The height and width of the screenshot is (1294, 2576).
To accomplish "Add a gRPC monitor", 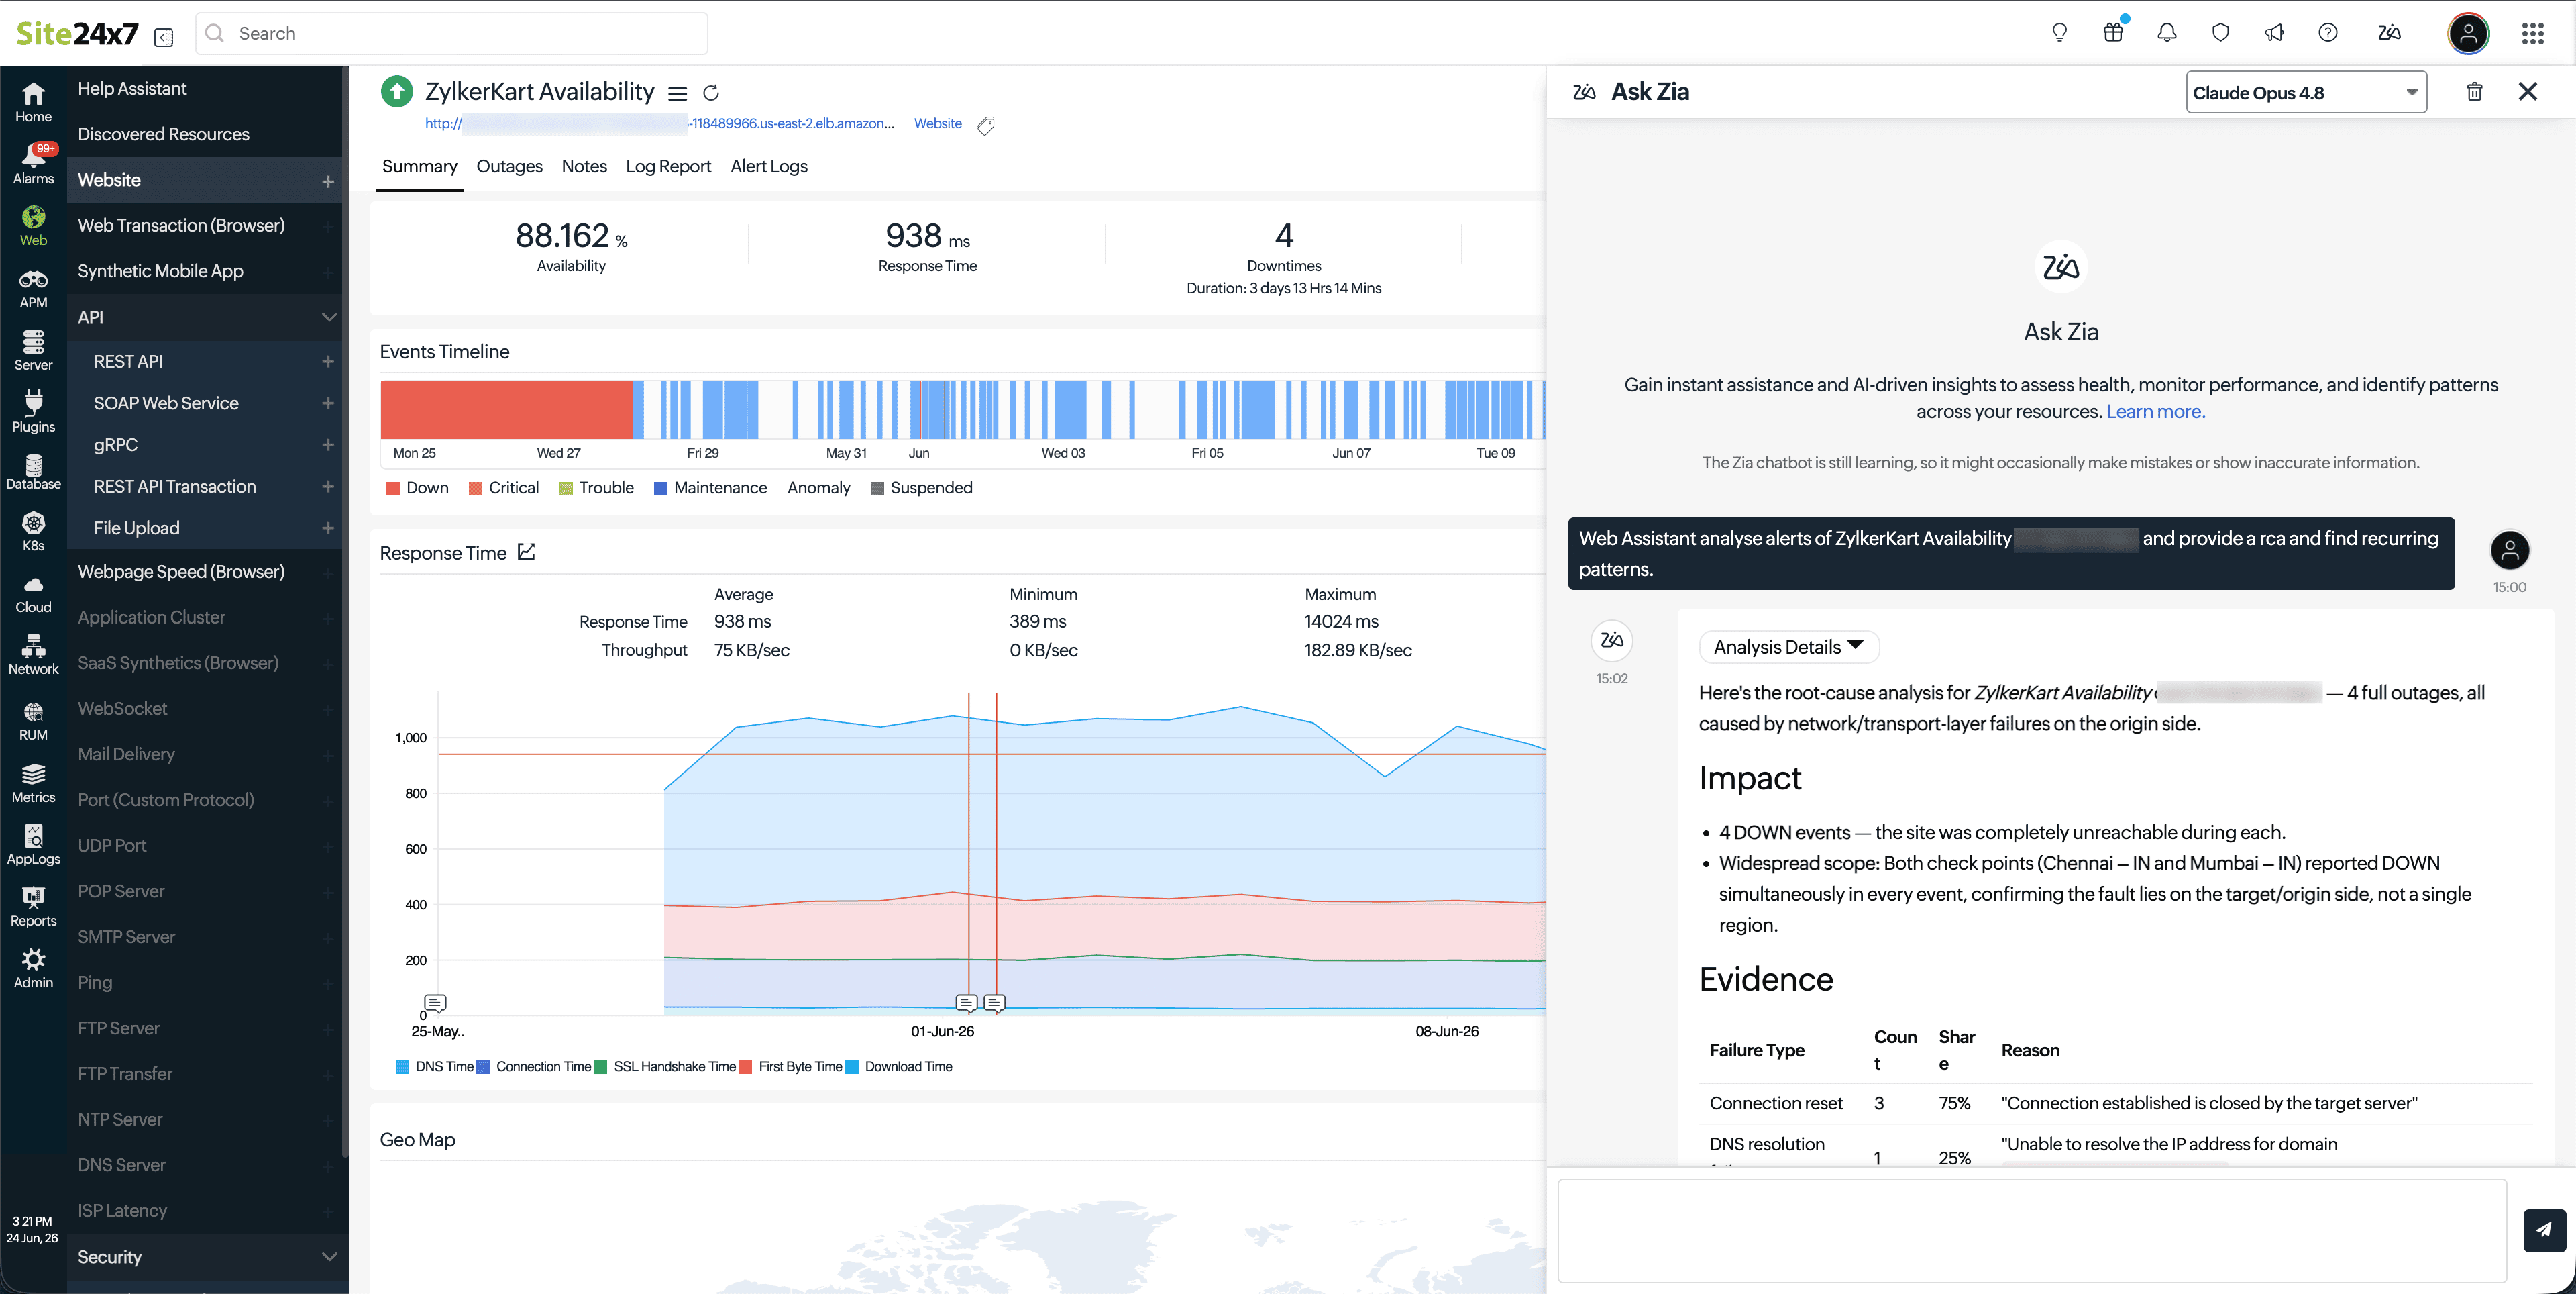I will 328,444.
